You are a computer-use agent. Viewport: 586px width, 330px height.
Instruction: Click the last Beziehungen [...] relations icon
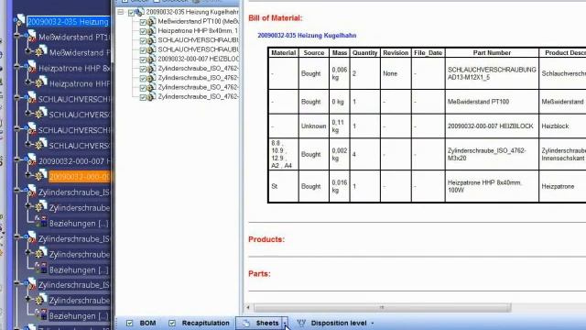[41, 315]
